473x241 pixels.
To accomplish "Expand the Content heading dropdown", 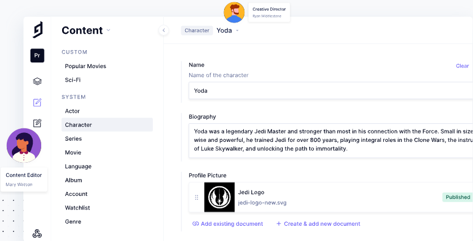I will (x=108, y=30).
